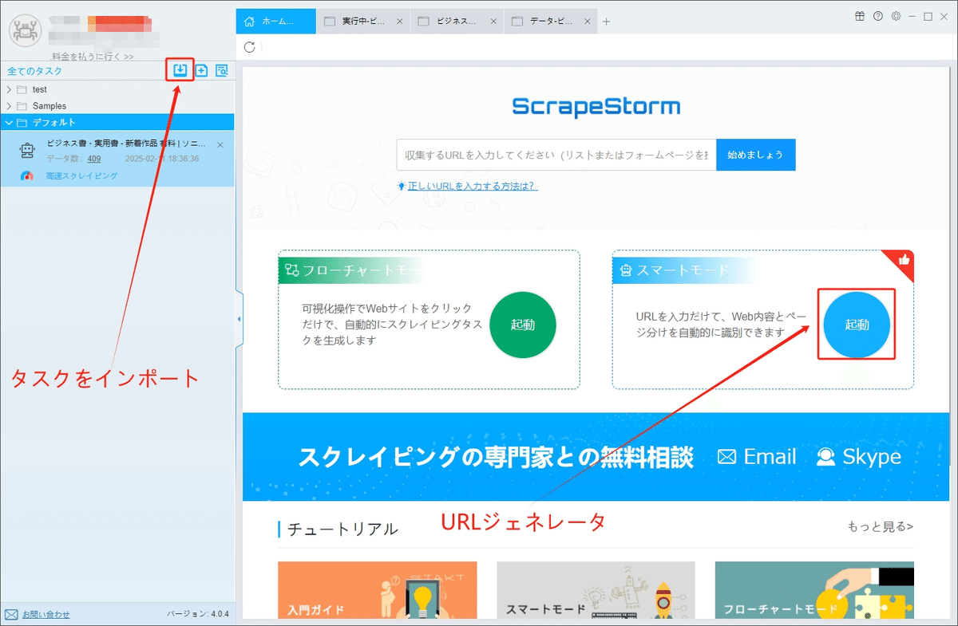Open the settings gear icon
Viewport: 958px width, 626px height.
(897, 16)
